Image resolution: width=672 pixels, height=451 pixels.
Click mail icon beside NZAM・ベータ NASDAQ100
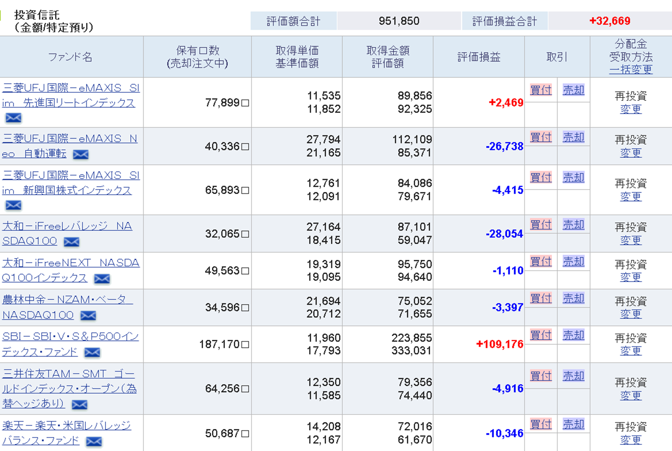pos(88,316)
